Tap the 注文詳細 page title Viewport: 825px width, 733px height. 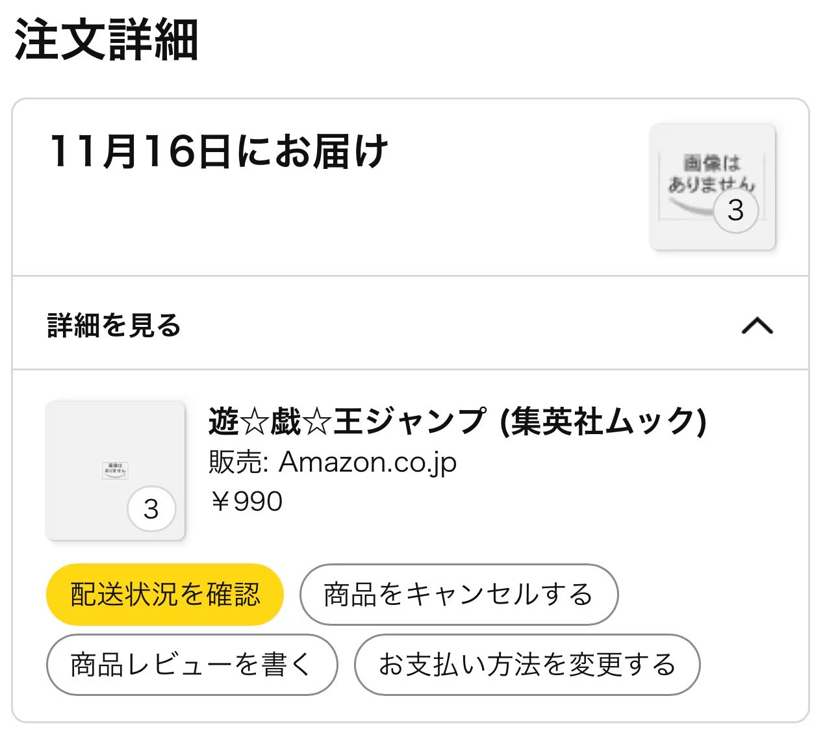106,40
